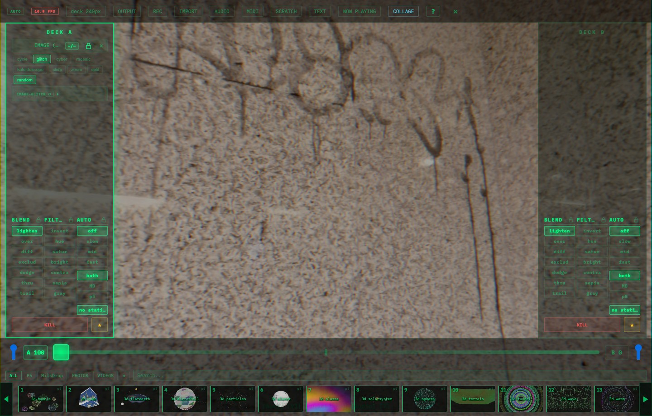
Task: Open the SCRATCH panel
Action: (x=286, y=11)
